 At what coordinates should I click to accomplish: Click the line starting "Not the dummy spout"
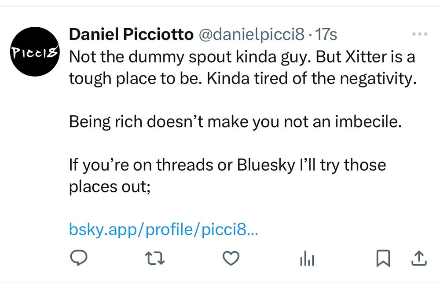pyautogui.click(x=242, y=57)
